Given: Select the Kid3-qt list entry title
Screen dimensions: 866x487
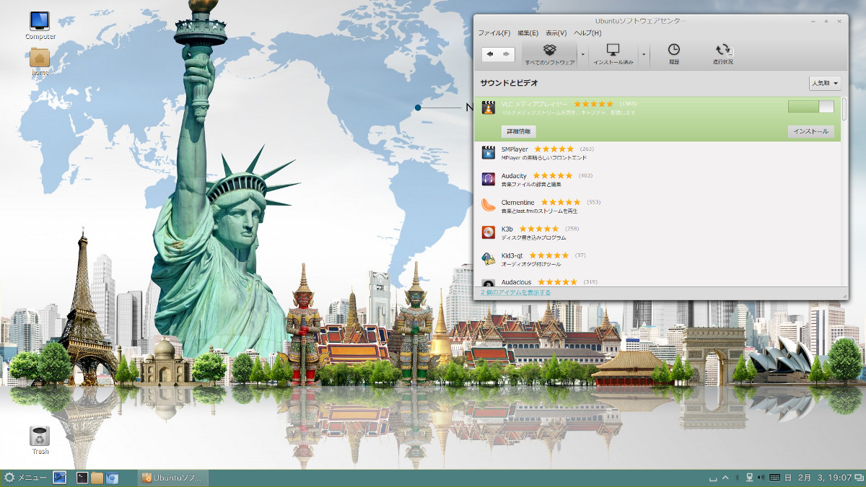Looking at the screenshot, I should (512, 256).
